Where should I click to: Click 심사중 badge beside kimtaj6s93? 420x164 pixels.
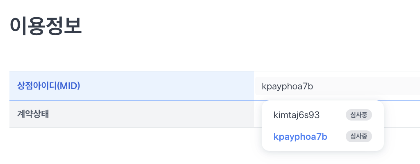(359, 115)
